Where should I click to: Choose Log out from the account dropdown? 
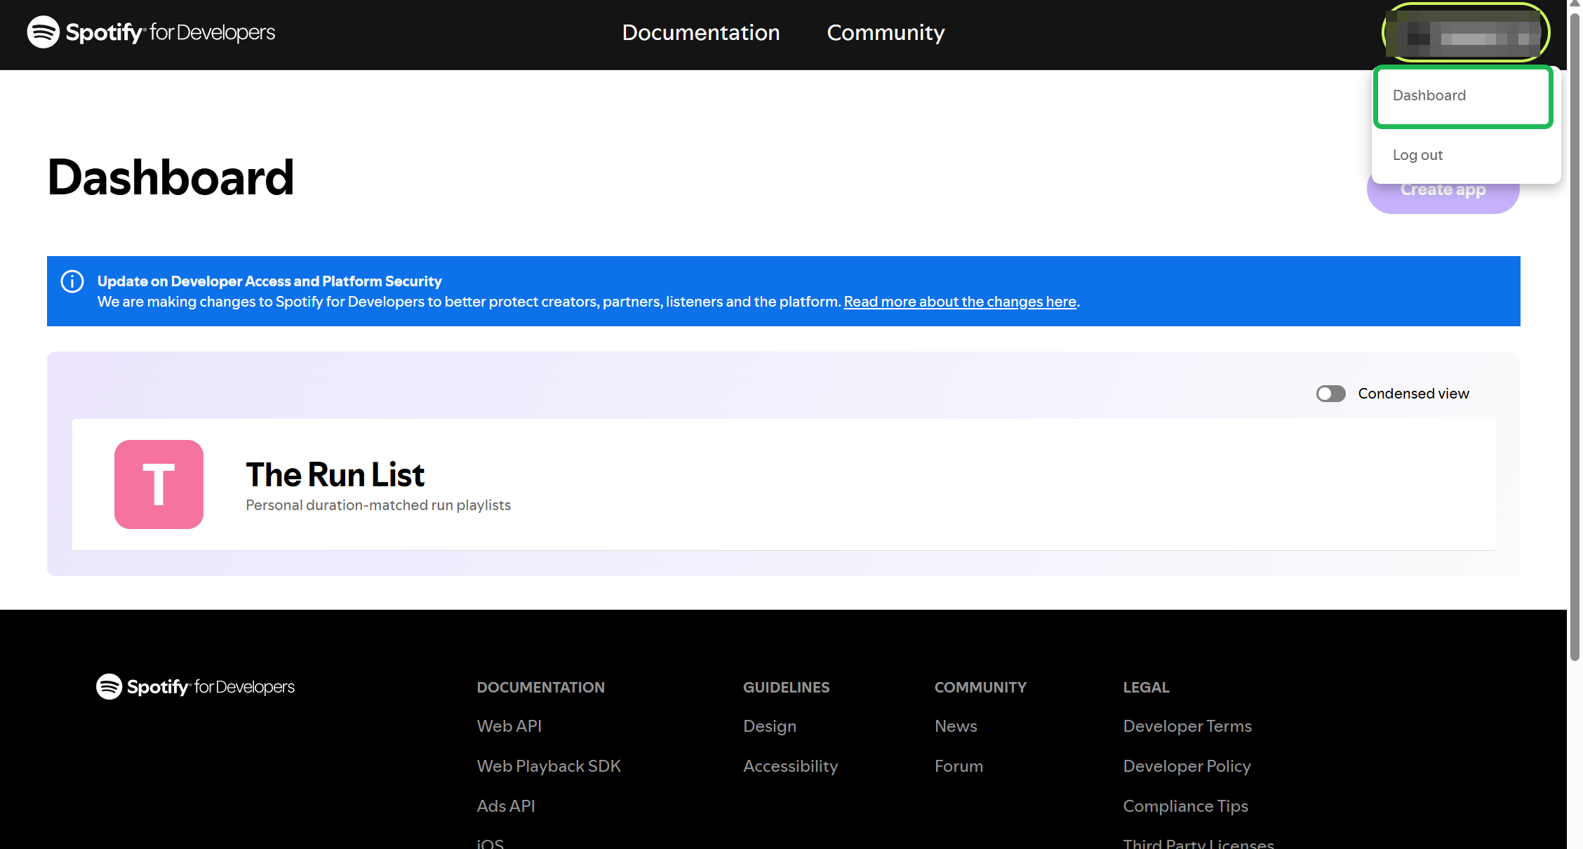[1417, 155]
